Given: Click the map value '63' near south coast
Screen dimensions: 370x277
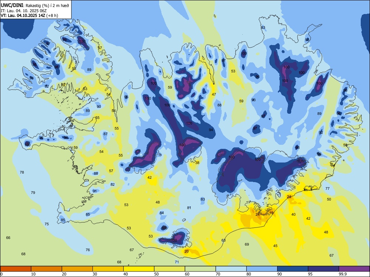Looking at the screenshot, I should 223,240.
